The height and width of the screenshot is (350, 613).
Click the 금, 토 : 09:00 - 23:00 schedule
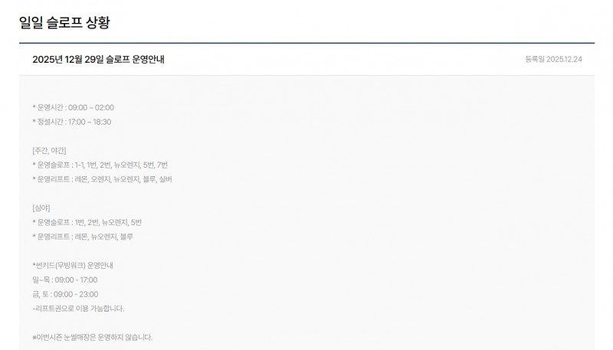pos(65,294)
